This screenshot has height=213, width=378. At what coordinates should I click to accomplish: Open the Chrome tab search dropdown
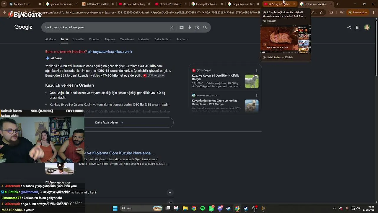click(4, 4)
